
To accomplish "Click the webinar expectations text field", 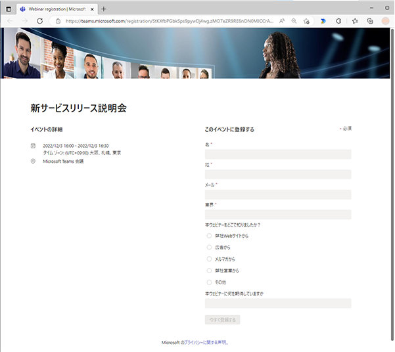I will (278, 303).
